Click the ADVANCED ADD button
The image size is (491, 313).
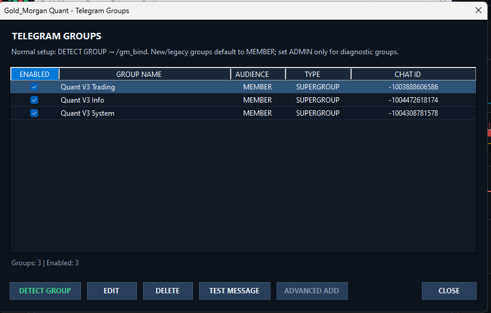tap(312, 291)
